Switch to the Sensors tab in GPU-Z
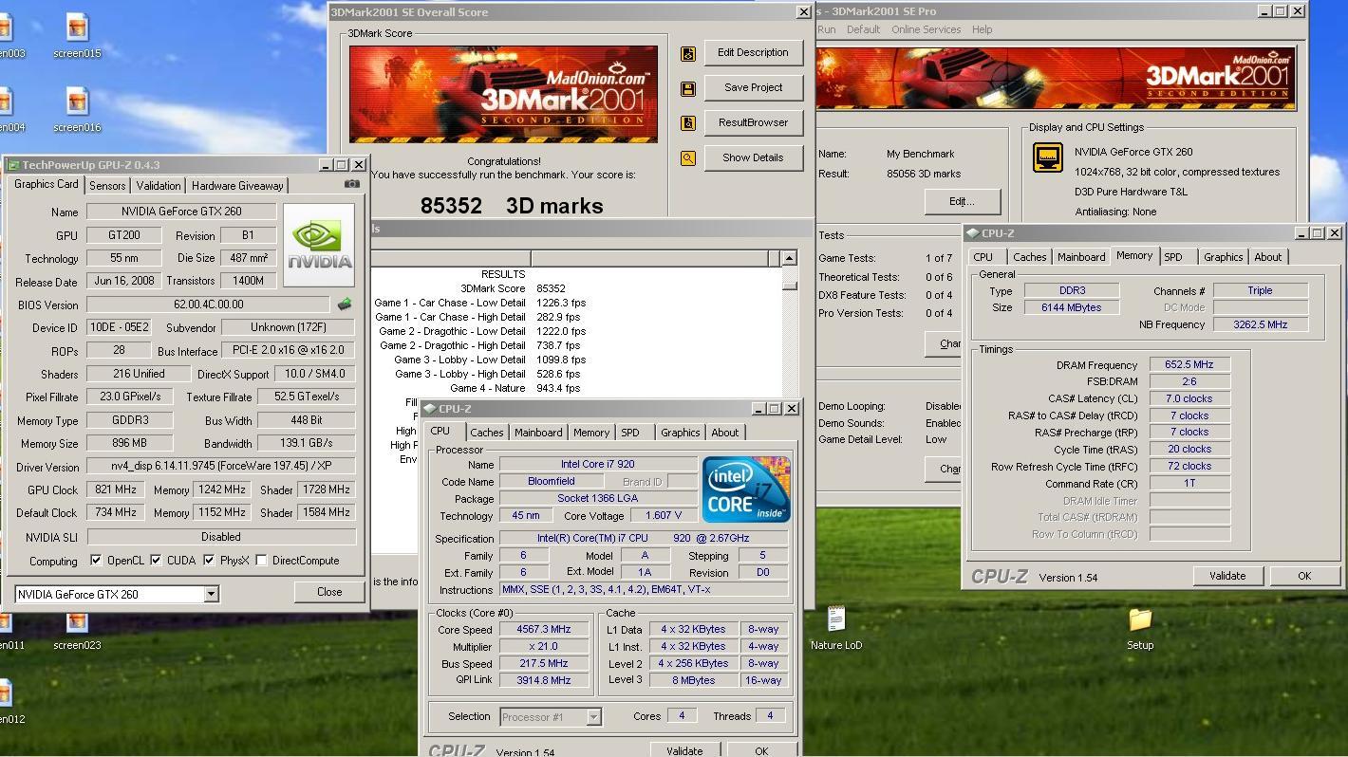 click(x=107, y=186)
